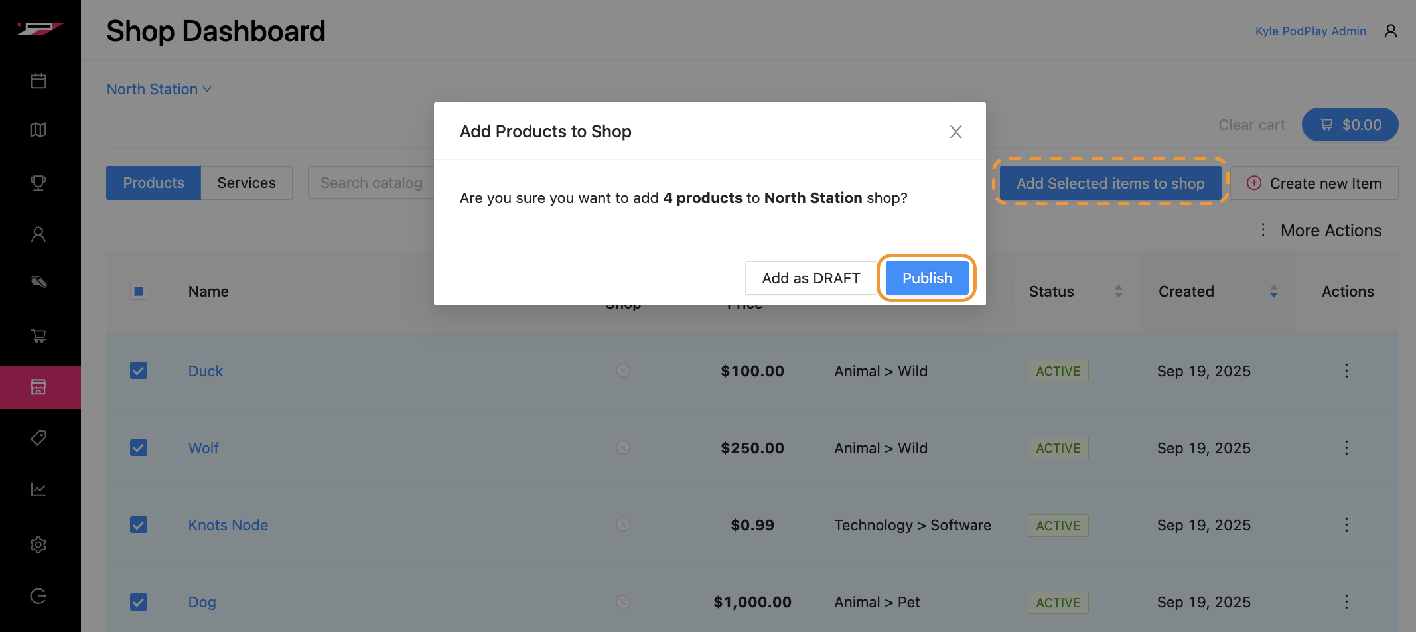
Task: Click the Publish button
Action: (927, 278)
